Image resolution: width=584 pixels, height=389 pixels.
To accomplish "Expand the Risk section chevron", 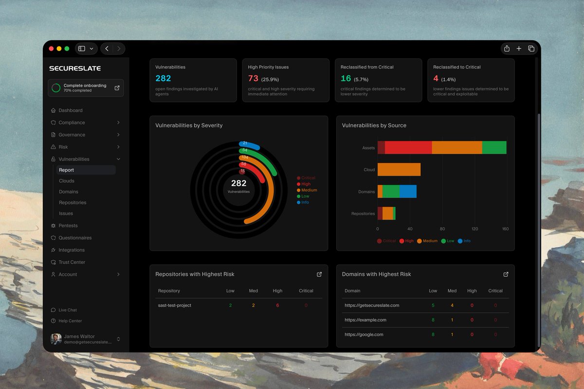I will coord(118,147).
